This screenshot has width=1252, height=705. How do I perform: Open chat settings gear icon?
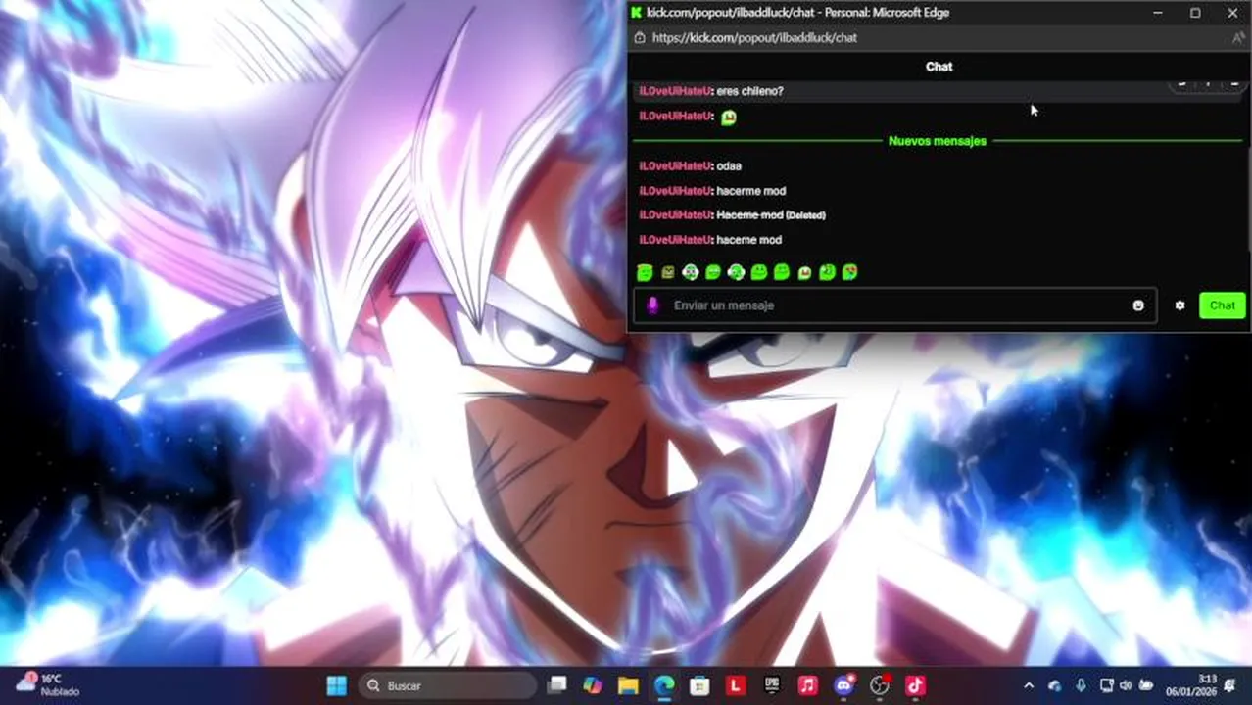coord(1180,305)
